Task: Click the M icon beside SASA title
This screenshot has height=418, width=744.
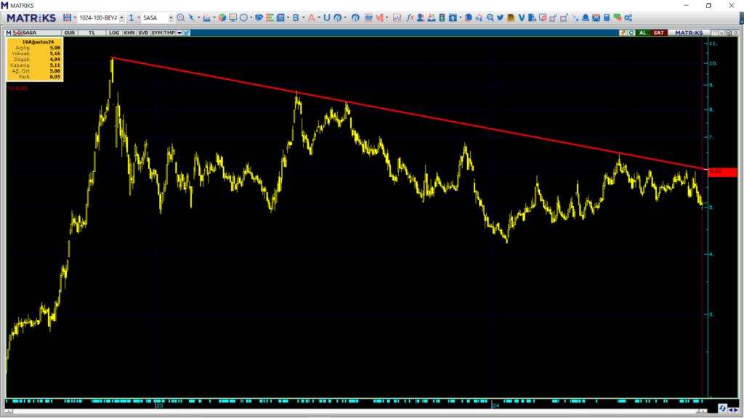Action: click(x=9, y=33)
